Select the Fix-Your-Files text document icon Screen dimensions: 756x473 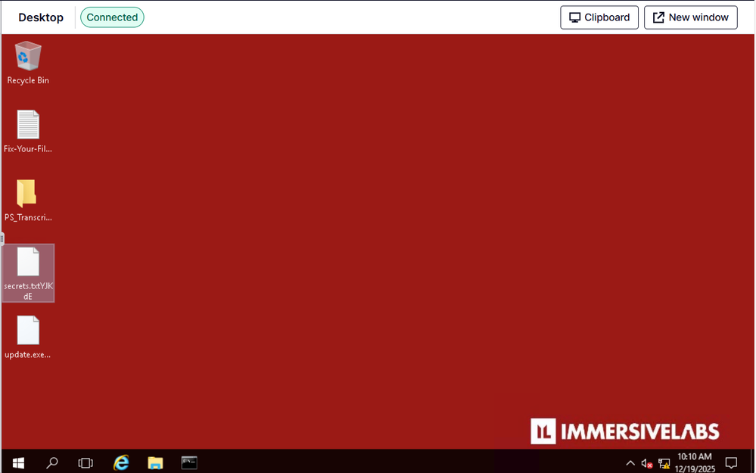point(28,126)
